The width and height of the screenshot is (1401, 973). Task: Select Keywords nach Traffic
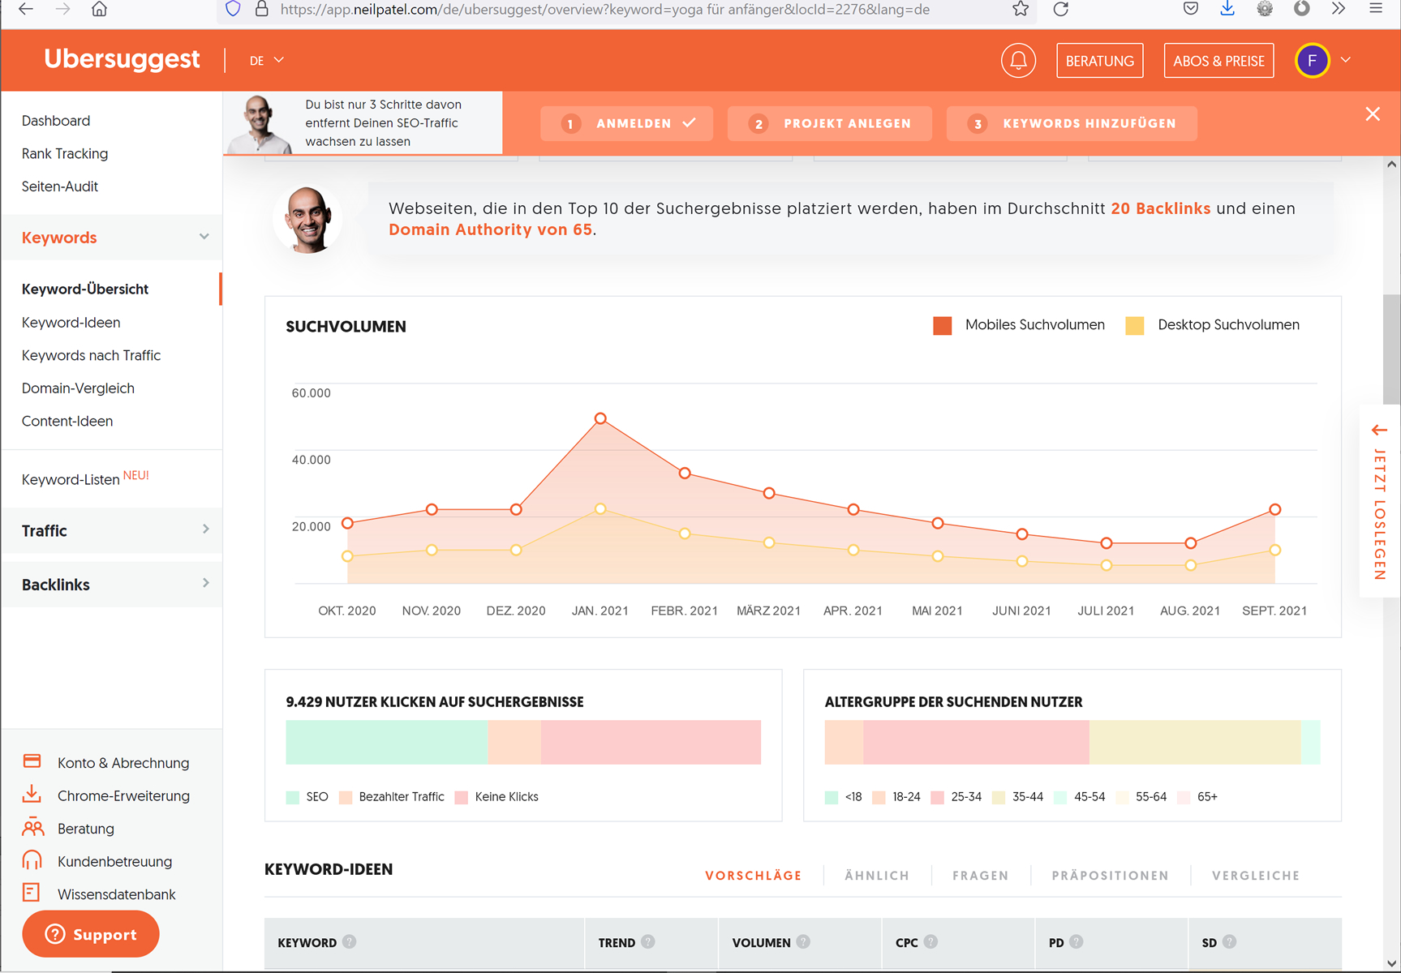coord(91,355)
